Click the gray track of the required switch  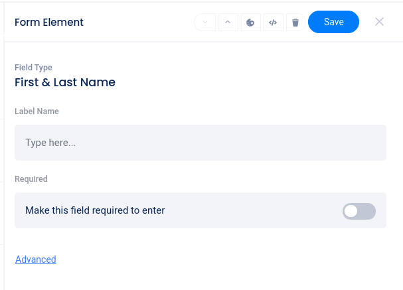pos(368,211)
